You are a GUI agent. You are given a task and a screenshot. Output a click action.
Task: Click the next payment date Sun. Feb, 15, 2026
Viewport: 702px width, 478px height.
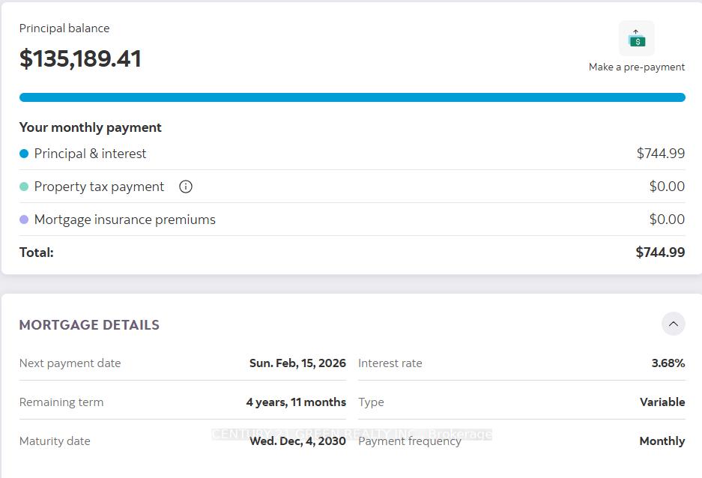click(x=297, y=363)
